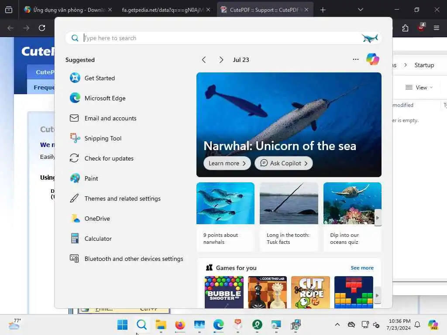This screenshot has height=335, width=447.
Task: Open a new browser tab
Action: [x=323, y=10]
